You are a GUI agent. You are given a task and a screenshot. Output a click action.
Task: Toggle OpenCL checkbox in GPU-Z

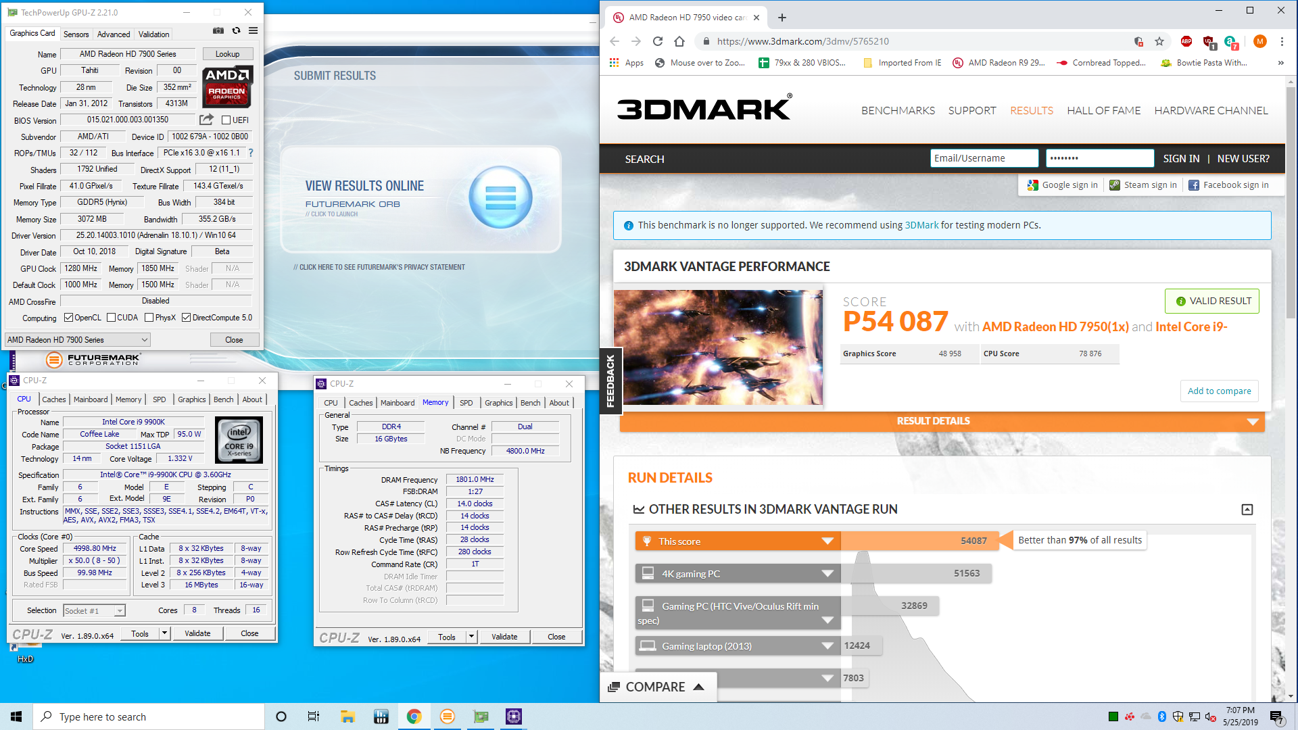click(68, 318)
